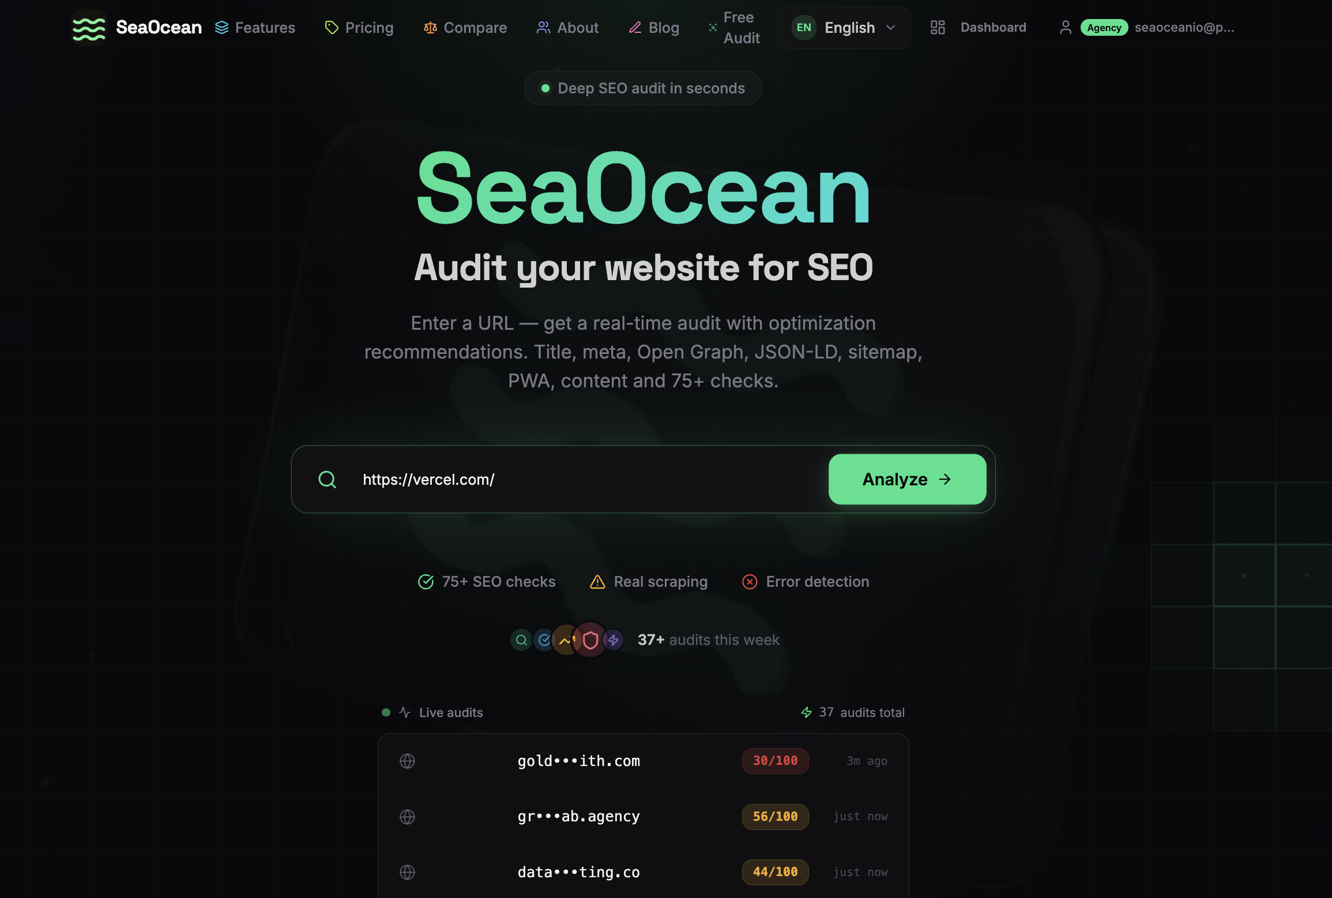This screenshot has height=898, width=1332.
Task: Focus the URL input with vercel.com
Action: [588, 479]
